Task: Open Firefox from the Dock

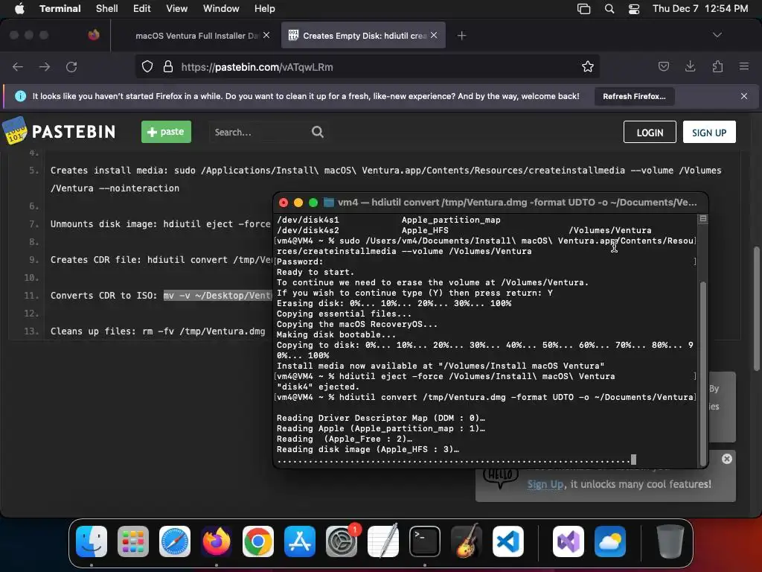Action: pos(217,541)
